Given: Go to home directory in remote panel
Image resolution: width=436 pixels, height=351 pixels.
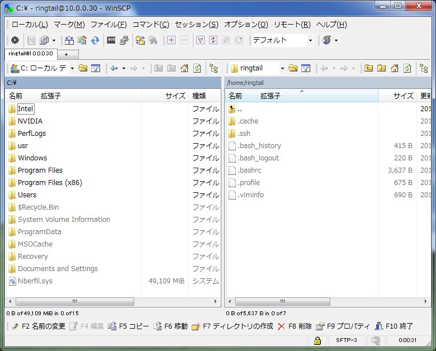Looking at the screenshot, I should pyautogui.click(x=395, y=68).
